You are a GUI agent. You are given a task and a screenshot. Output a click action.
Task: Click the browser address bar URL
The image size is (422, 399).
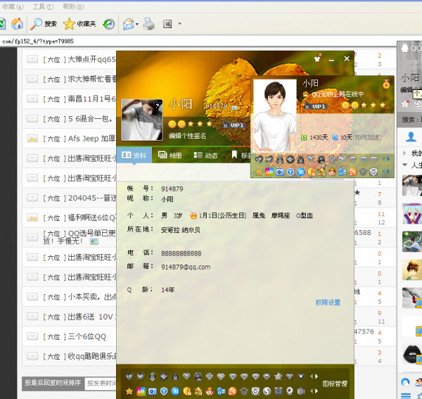38,42
